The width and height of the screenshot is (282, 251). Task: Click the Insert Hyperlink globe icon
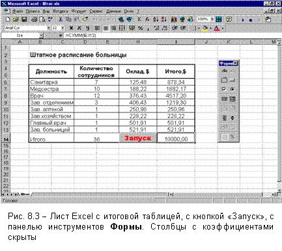coord(121,20)
